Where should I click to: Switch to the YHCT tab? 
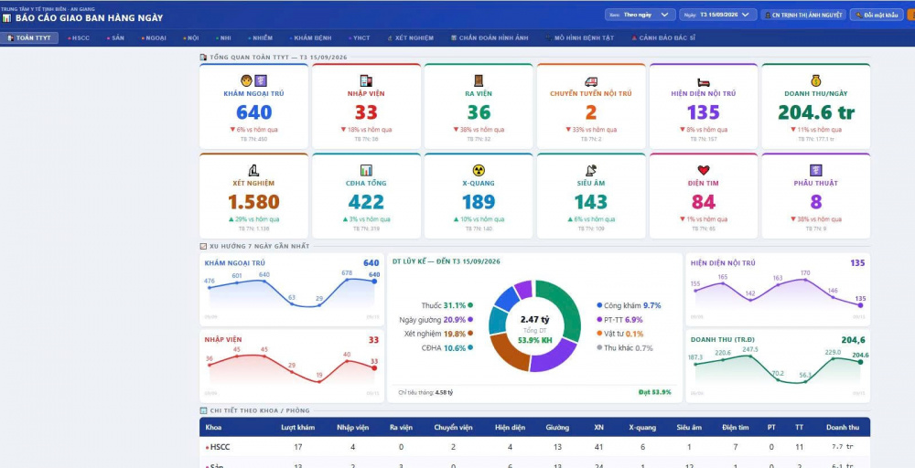(x=359, y=37)
